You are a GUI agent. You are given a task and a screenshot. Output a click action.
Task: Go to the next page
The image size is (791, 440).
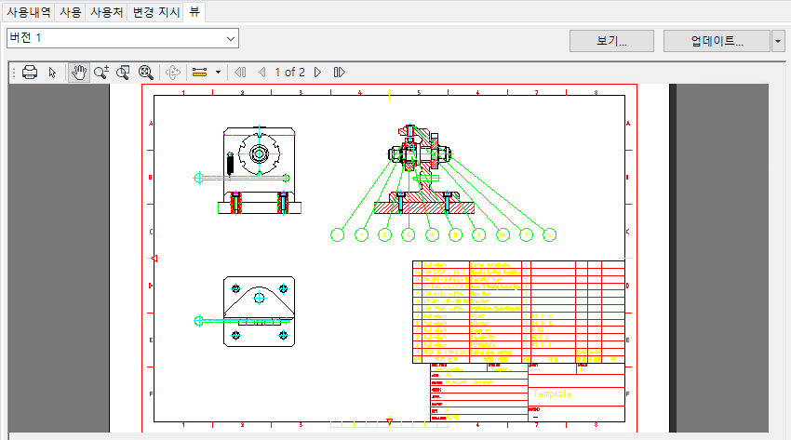(318, 73)
